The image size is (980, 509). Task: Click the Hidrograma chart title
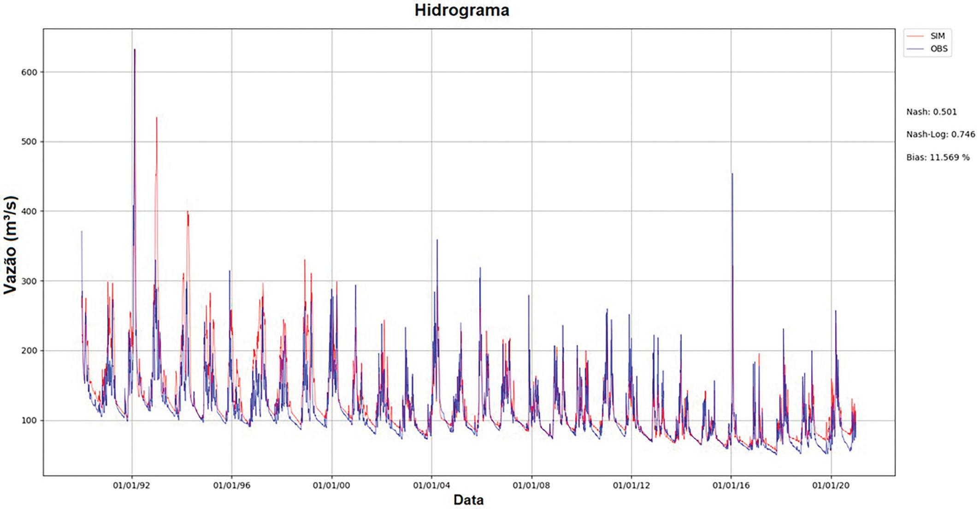click(461, 10)
